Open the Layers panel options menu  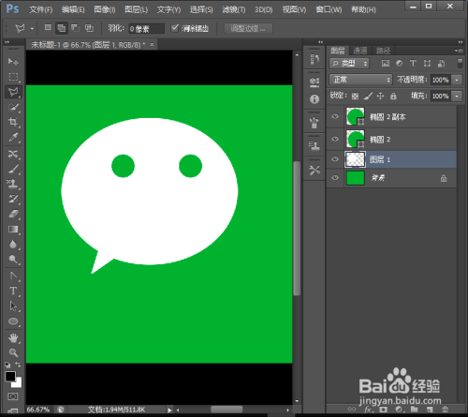coord(458,51)
